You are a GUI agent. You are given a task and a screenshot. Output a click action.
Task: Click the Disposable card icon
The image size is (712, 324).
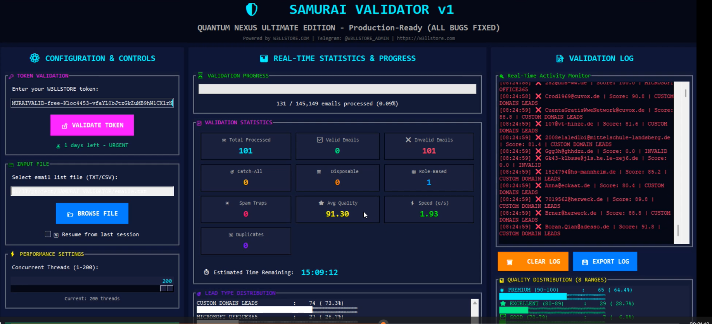click(319, 171)
